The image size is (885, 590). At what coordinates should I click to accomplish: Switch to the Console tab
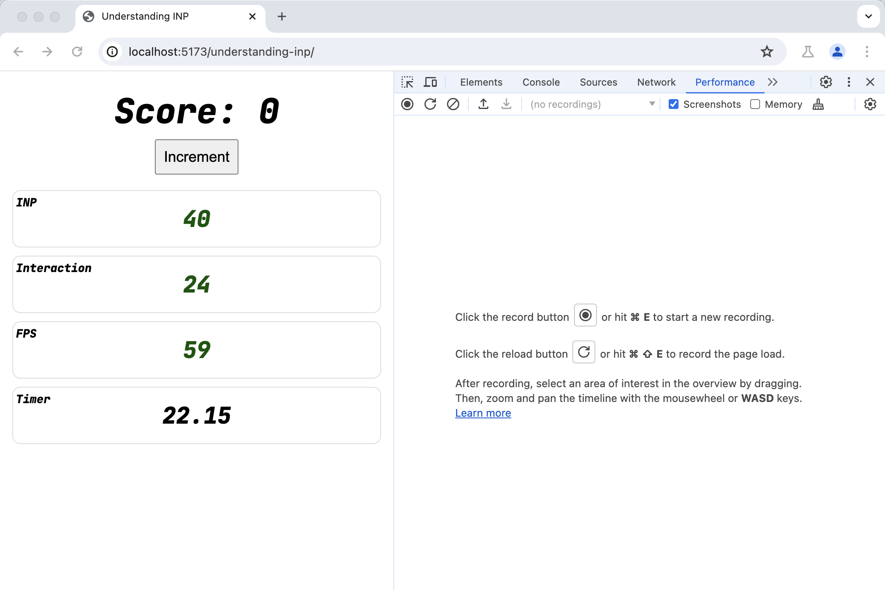[x=540, y=82]
